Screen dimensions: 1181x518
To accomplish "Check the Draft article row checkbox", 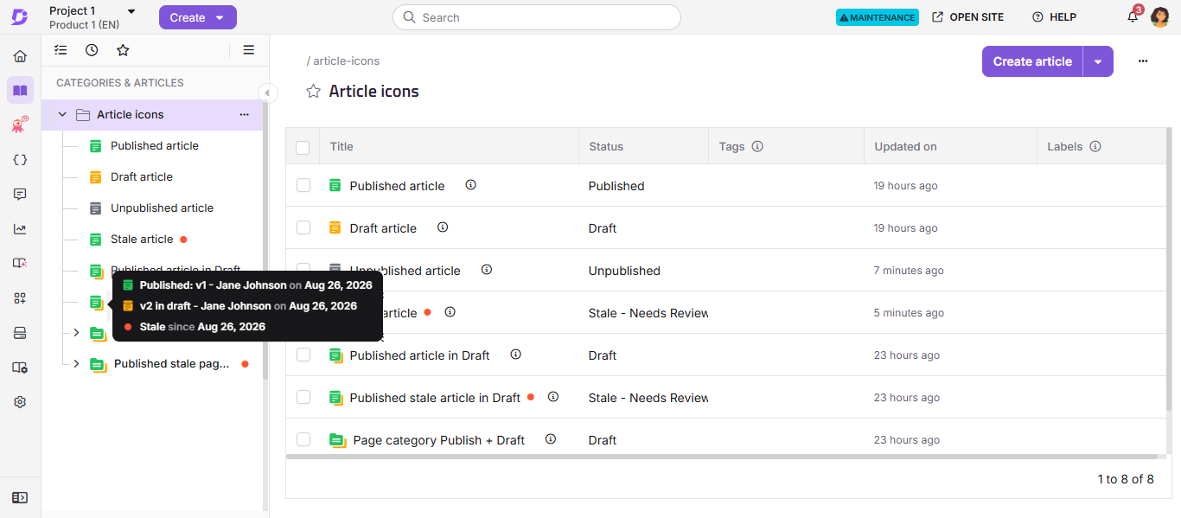I will tap(303, 227).
